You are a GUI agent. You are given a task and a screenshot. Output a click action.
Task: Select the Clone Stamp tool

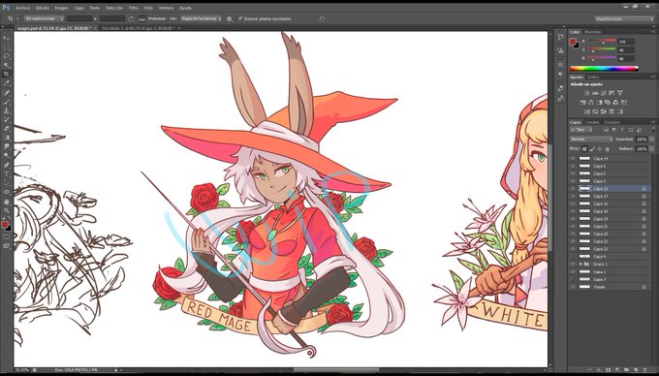(x=7, y=110)
